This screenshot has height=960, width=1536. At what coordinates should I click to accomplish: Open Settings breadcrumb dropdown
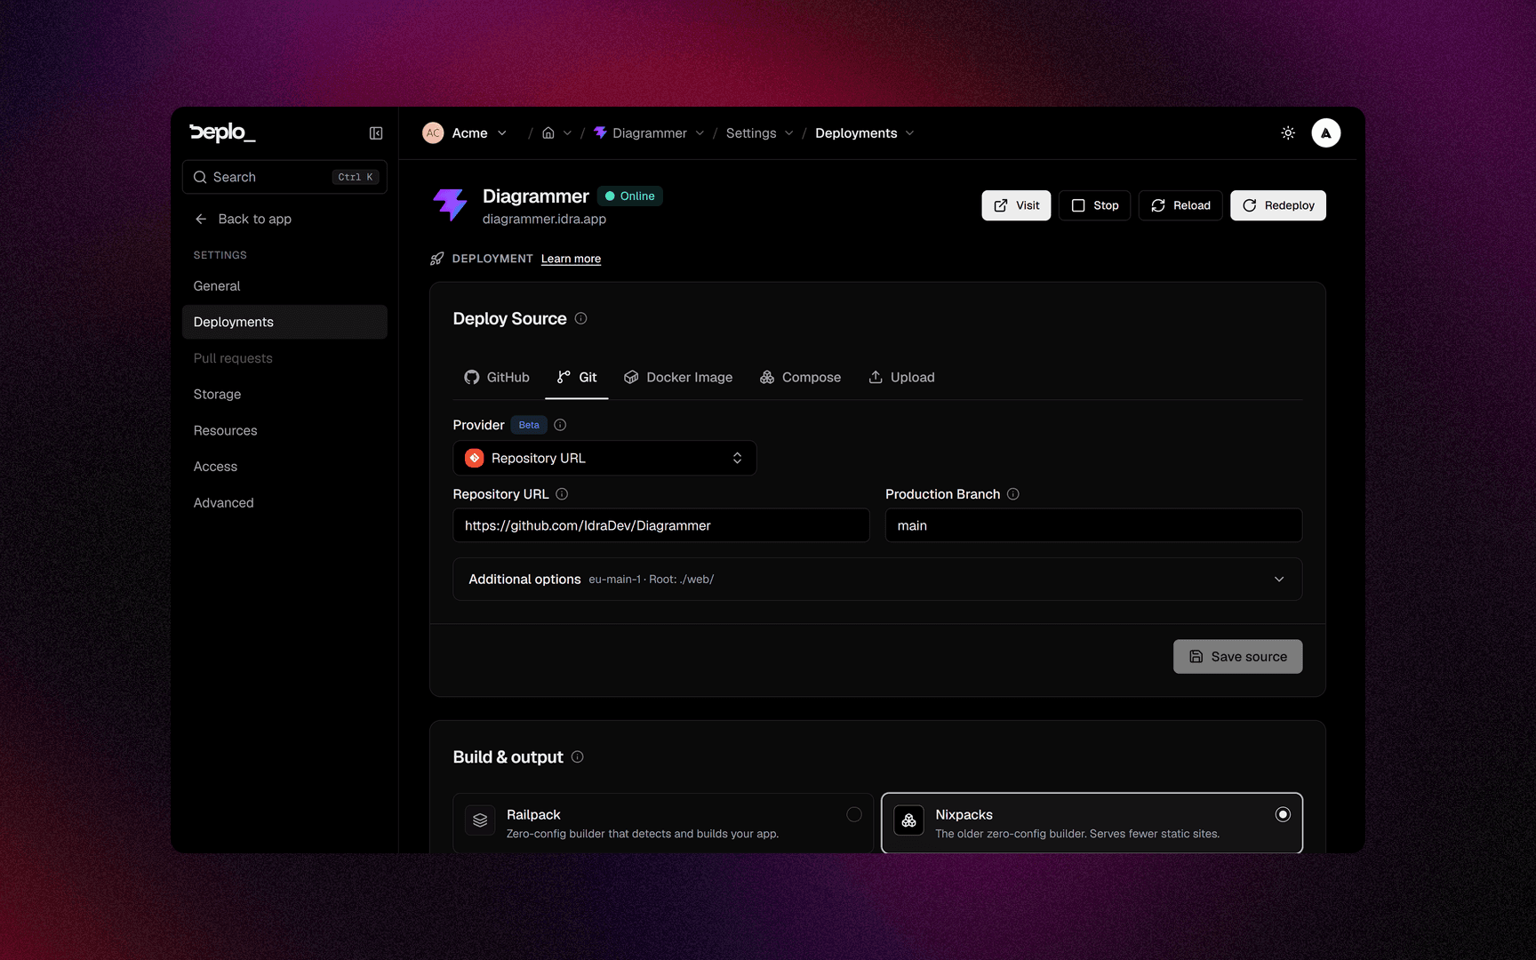click(x=788, y=133)
